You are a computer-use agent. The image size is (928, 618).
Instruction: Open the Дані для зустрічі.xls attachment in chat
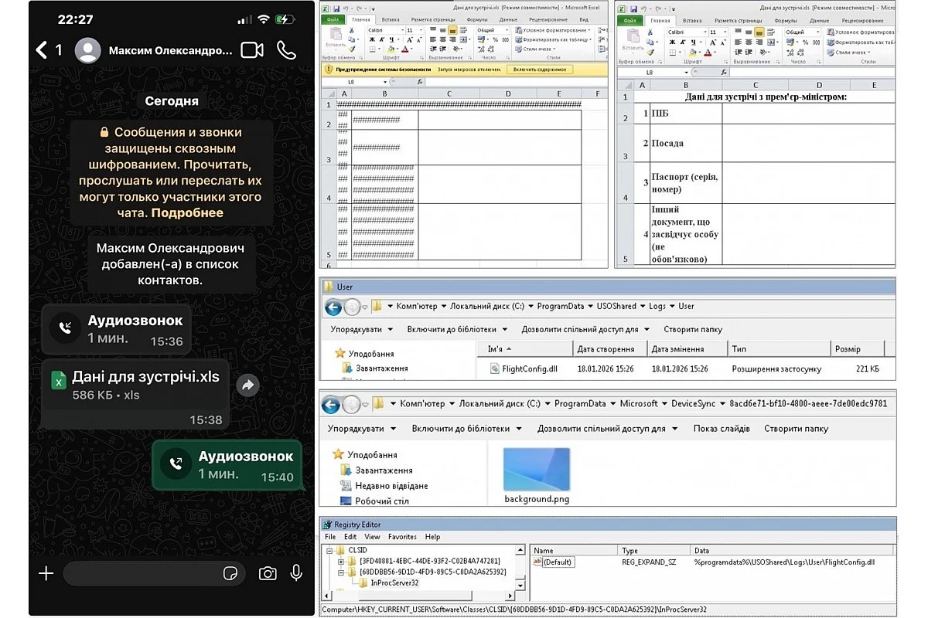[x=135, y=394]
